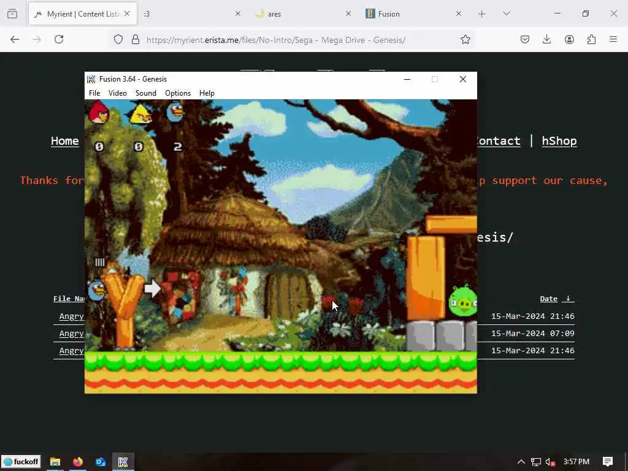Screen dimensions: 628x471
Task: Go back to the previous page
Action: coord(15,39)
